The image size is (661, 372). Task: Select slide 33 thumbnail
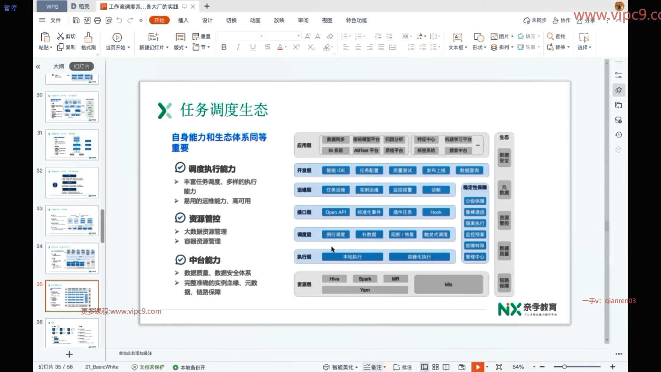(x=72, y=220)
